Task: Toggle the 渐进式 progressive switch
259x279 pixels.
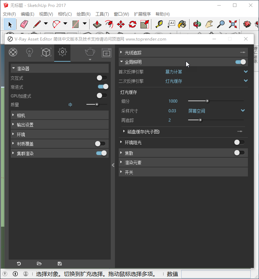Action: coord(103,87)
